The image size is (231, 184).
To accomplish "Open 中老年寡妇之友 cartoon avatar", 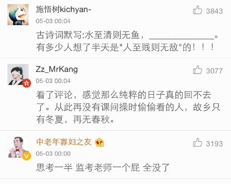I will [x=18, y=147].
